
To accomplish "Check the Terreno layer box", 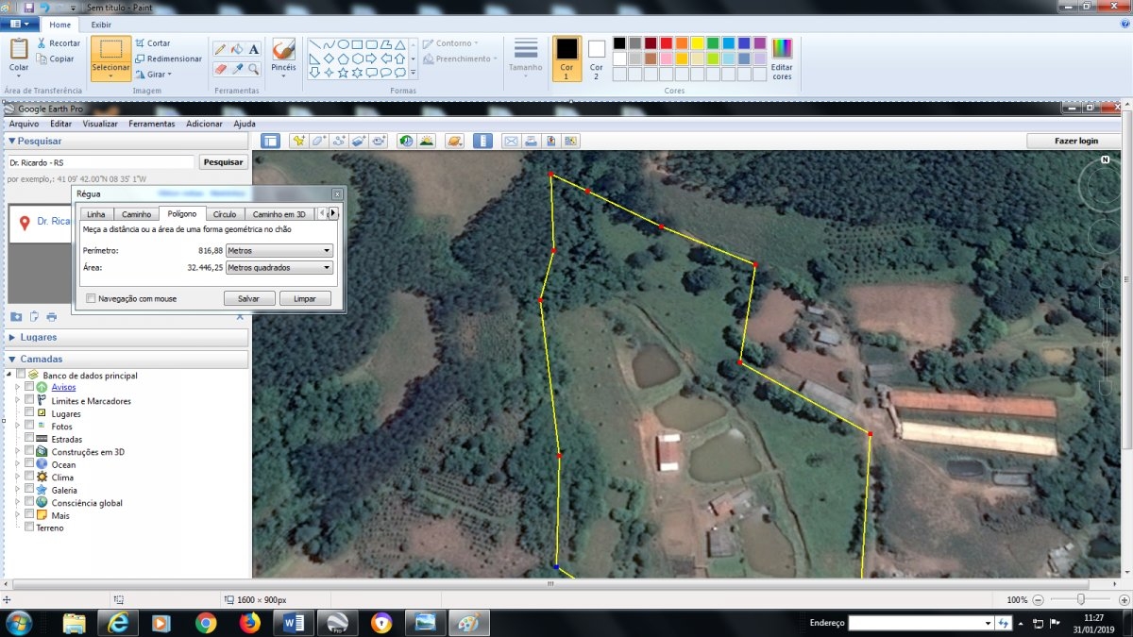I will pos(29,528).
